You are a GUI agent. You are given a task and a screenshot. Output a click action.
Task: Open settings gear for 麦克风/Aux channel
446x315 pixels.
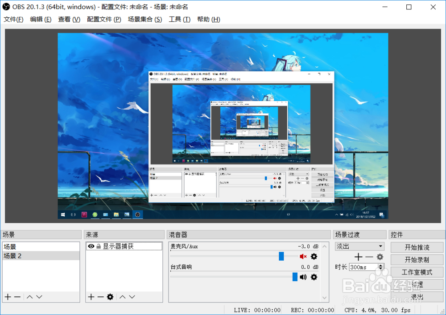tap(314, 256)
